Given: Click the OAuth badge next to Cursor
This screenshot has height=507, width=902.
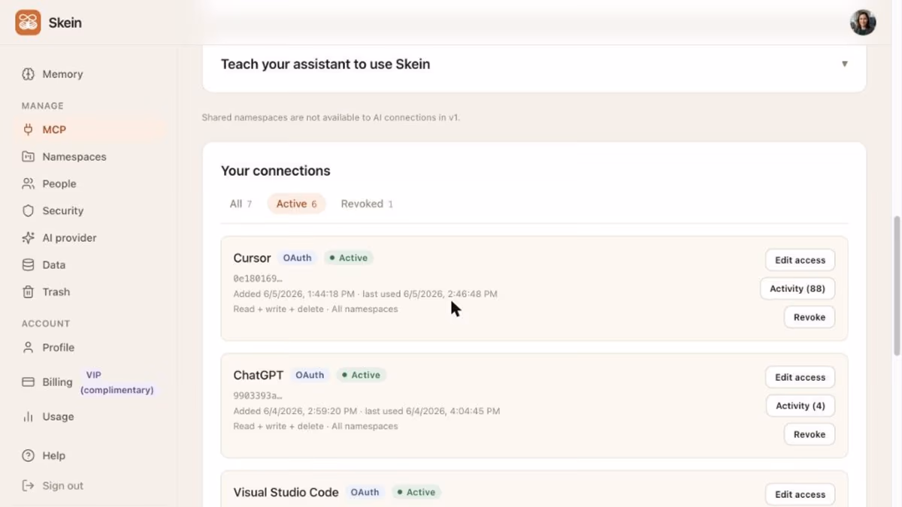Looking at the screenshot, I should point(297,258).
